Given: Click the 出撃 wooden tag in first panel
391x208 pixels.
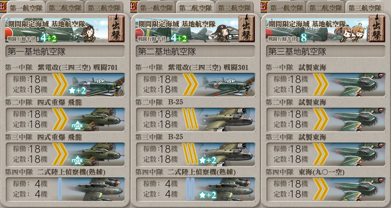Looking at the screenshot, I should pyautogui.click(x=116, y=28).
